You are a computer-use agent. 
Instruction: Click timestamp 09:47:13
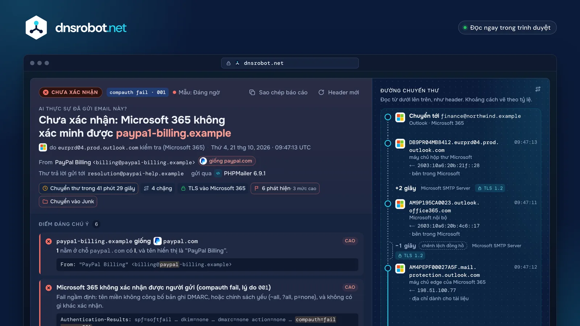[526, 142]
